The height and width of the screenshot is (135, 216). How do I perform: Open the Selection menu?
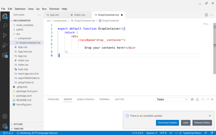[20, 9]
